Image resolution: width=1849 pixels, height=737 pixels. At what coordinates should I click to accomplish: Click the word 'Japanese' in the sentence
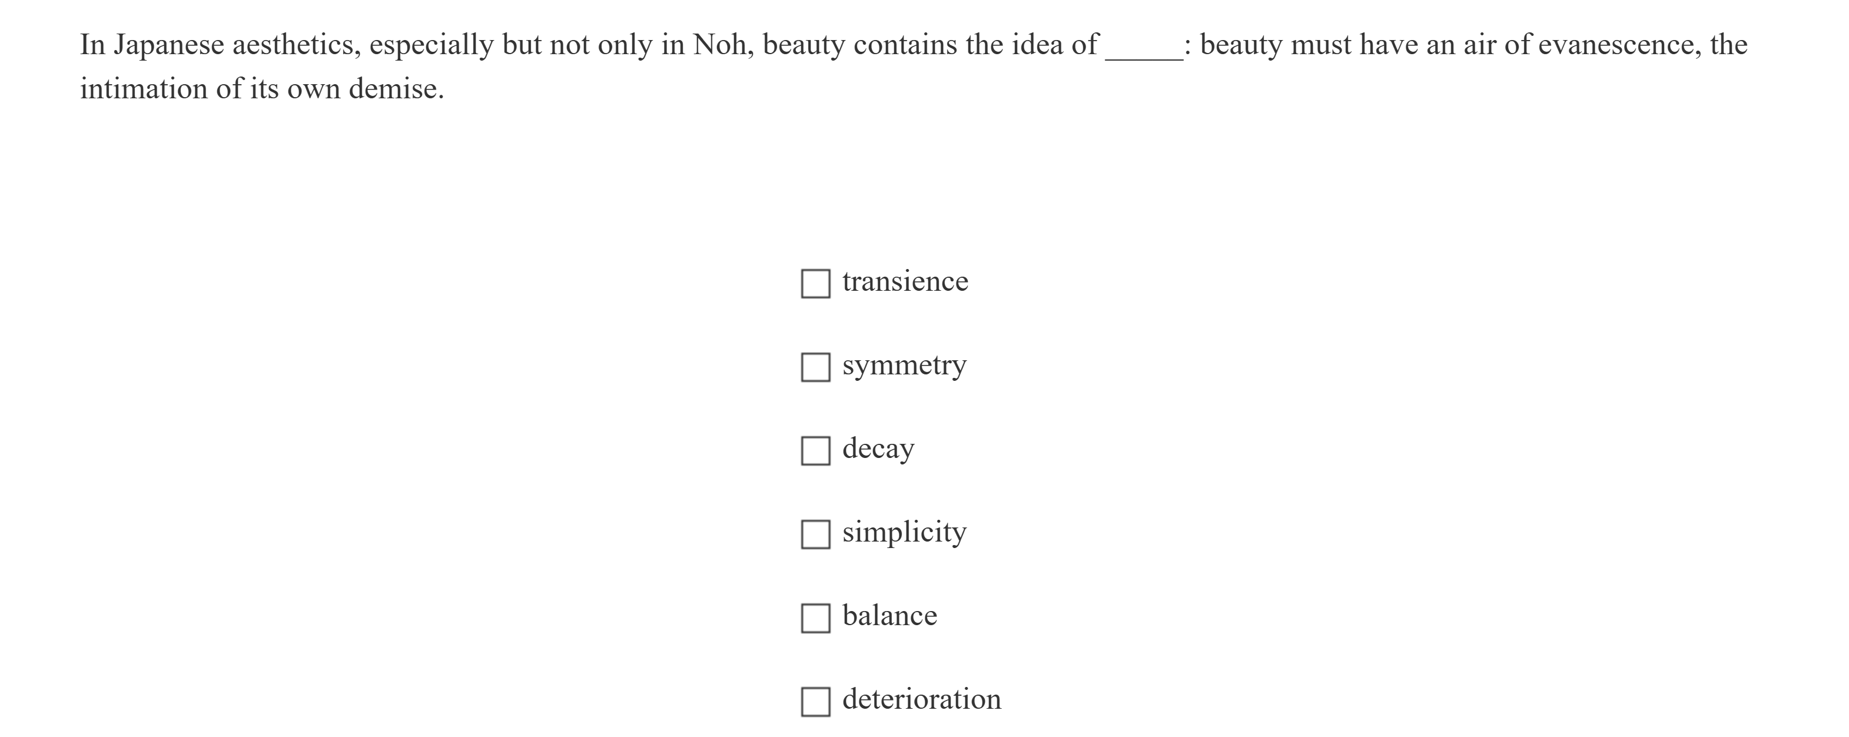[169, 45]
